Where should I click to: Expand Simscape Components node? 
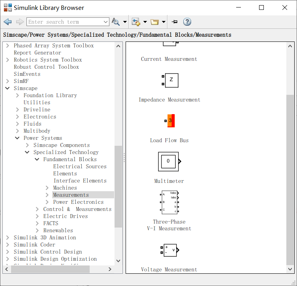click(x=27, y=145)
